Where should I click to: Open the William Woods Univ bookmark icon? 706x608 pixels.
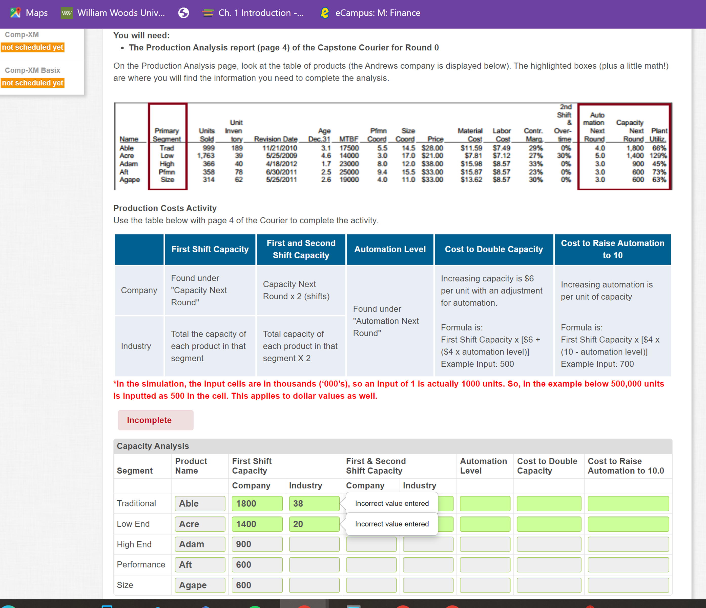coord(67,13)
